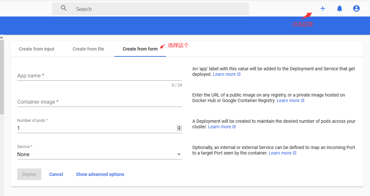This screenshot has width=370, height=196.
Task: Click external link icon beside pods help text
Action: tap(234, 127)
